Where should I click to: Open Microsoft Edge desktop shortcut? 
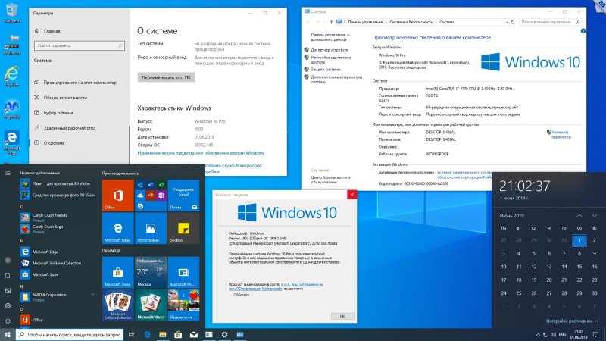[11, 142]
